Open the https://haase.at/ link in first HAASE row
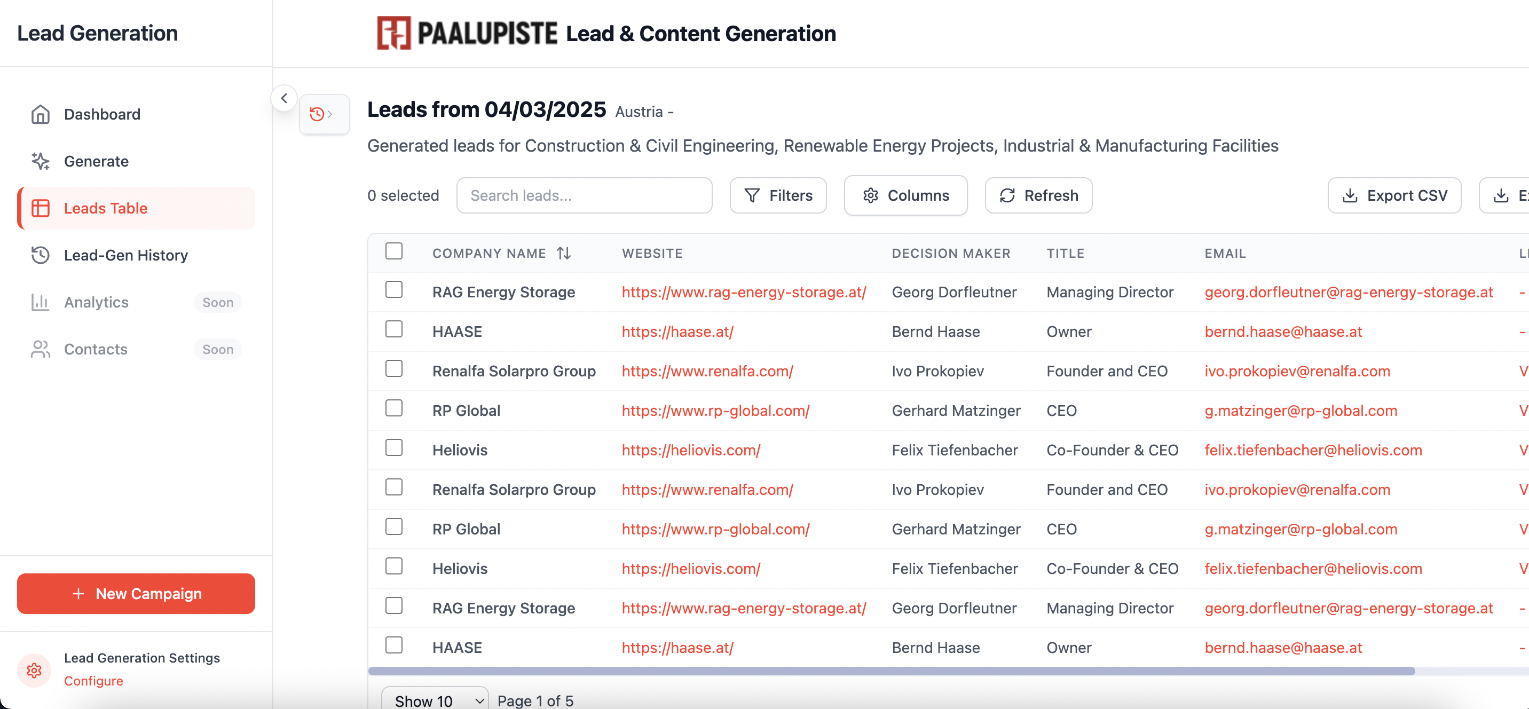Viewport: 1529px width, 709px height. (678, 332)
